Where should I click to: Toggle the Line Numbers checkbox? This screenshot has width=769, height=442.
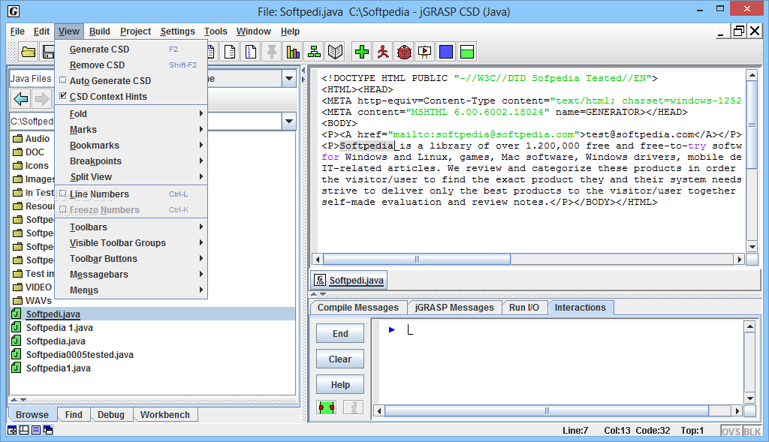pyautogui.click(x=63, y=194)
